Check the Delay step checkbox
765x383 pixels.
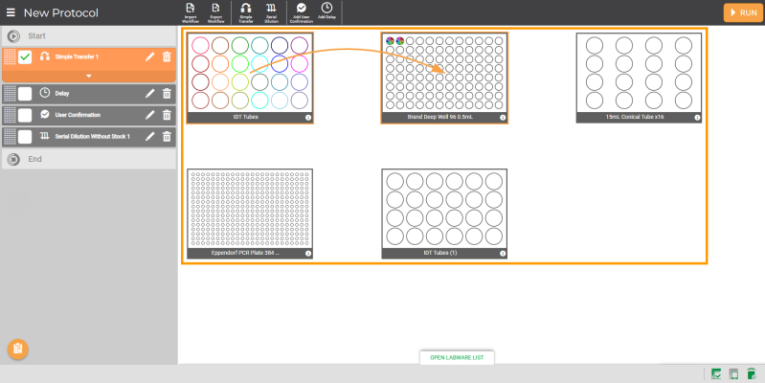[x=25, y=93]
